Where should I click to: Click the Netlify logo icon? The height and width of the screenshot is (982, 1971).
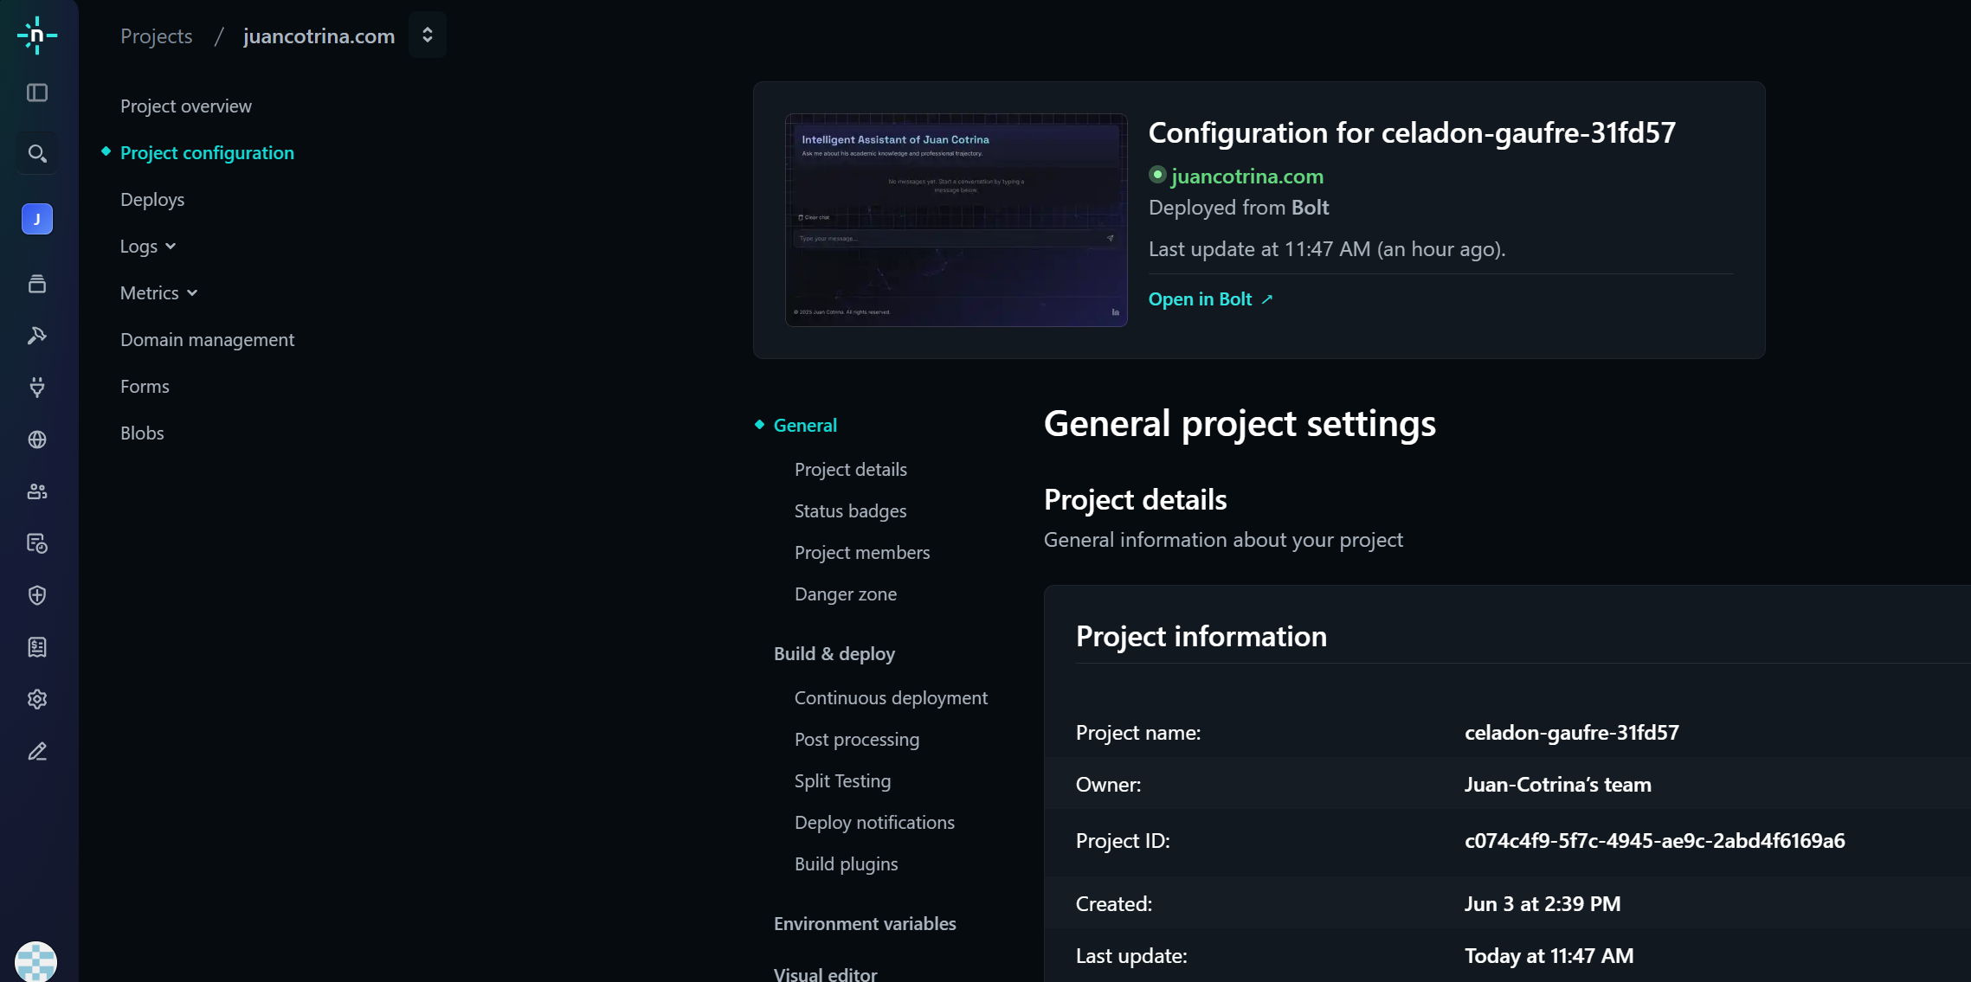click(36, 35)
